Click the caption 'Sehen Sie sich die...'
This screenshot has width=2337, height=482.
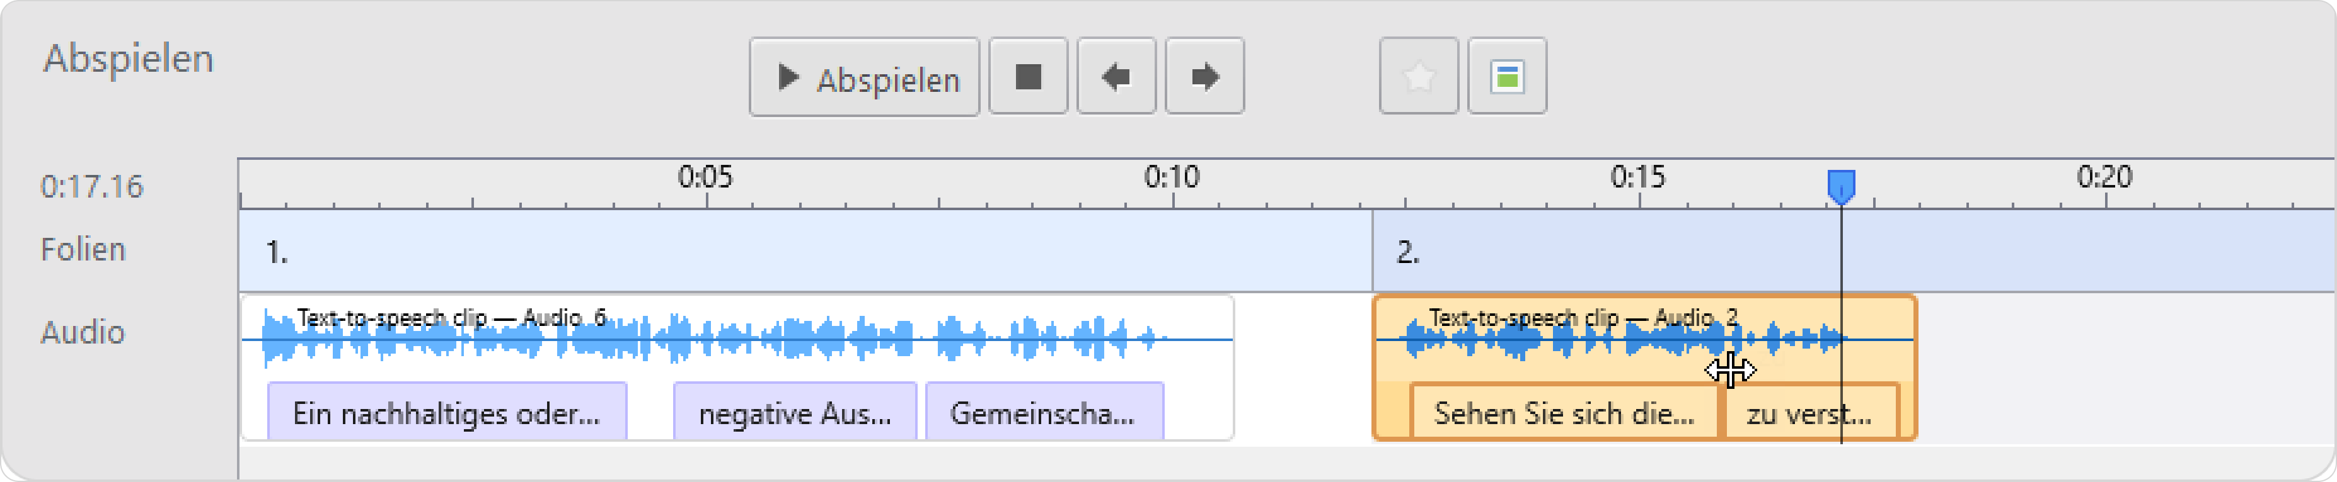click(1564, 412)
